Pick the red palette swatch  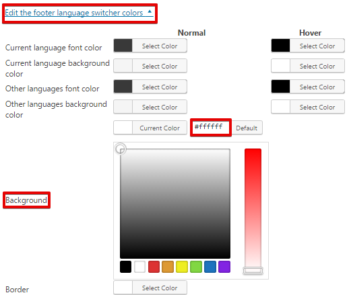[154, 267]
